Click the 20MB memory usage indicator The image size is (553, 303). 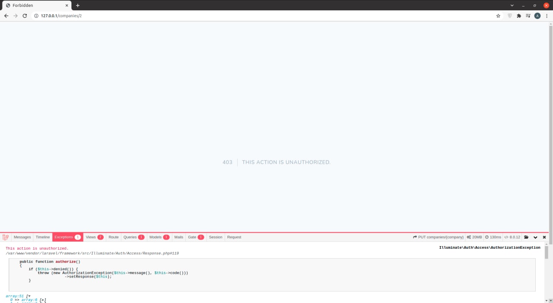tap(474, 237)
